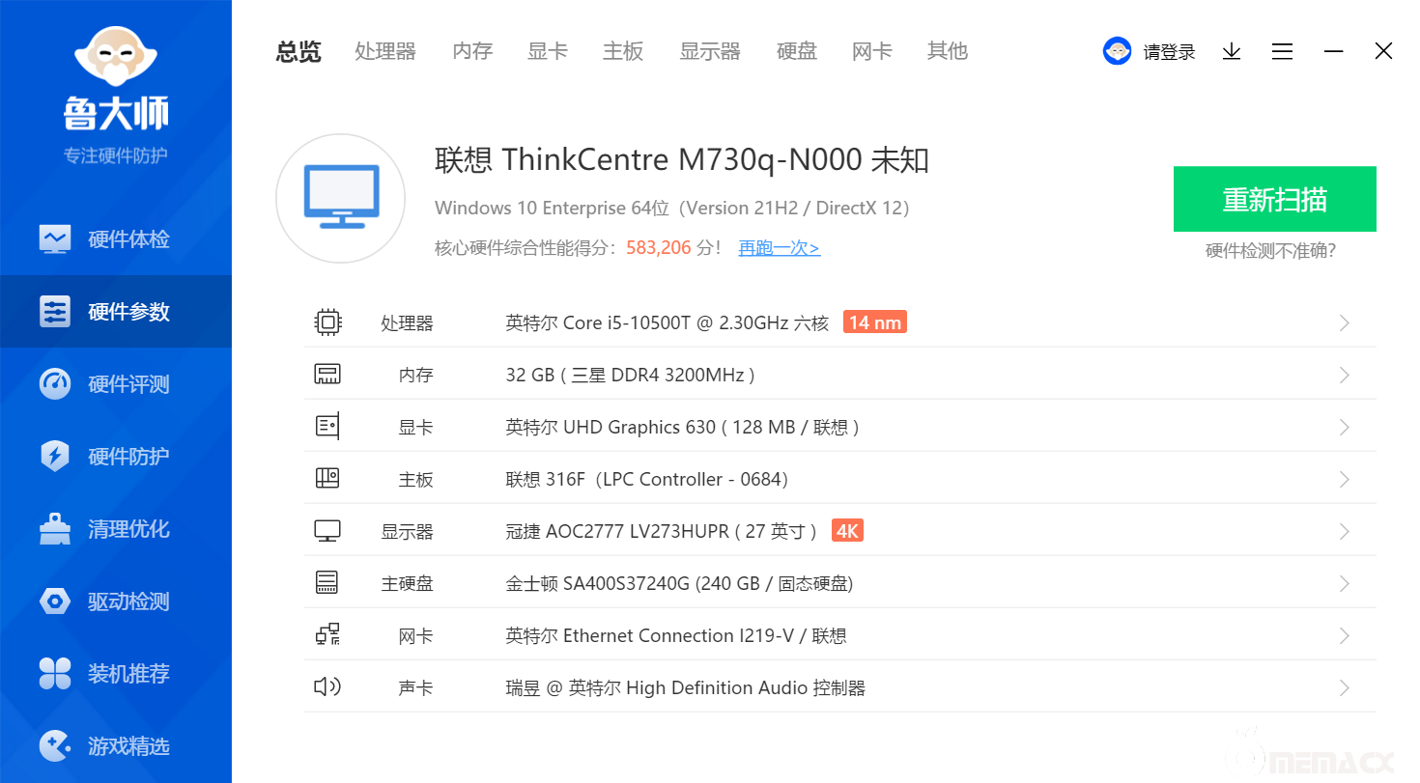Click the 装机推荐 clover icon
1420x783 pixels.
pyautogui.click(x=55, y=674)
